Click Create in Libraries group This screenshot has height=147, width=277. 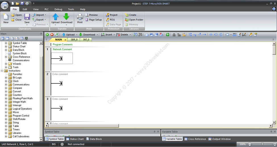click(x=131, y=15)
